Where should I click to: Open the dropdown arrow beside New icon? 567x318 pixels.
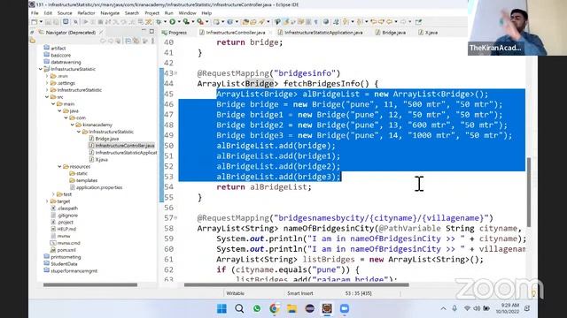(41, 22)
